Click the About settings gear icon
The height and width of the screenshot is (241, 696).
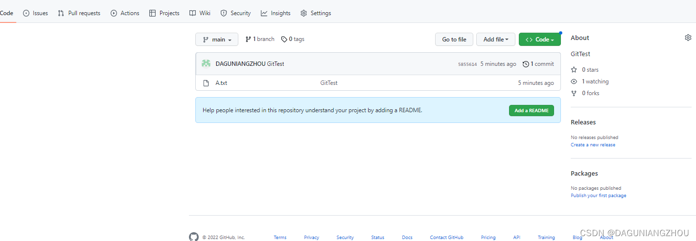[x=688, y=38]
